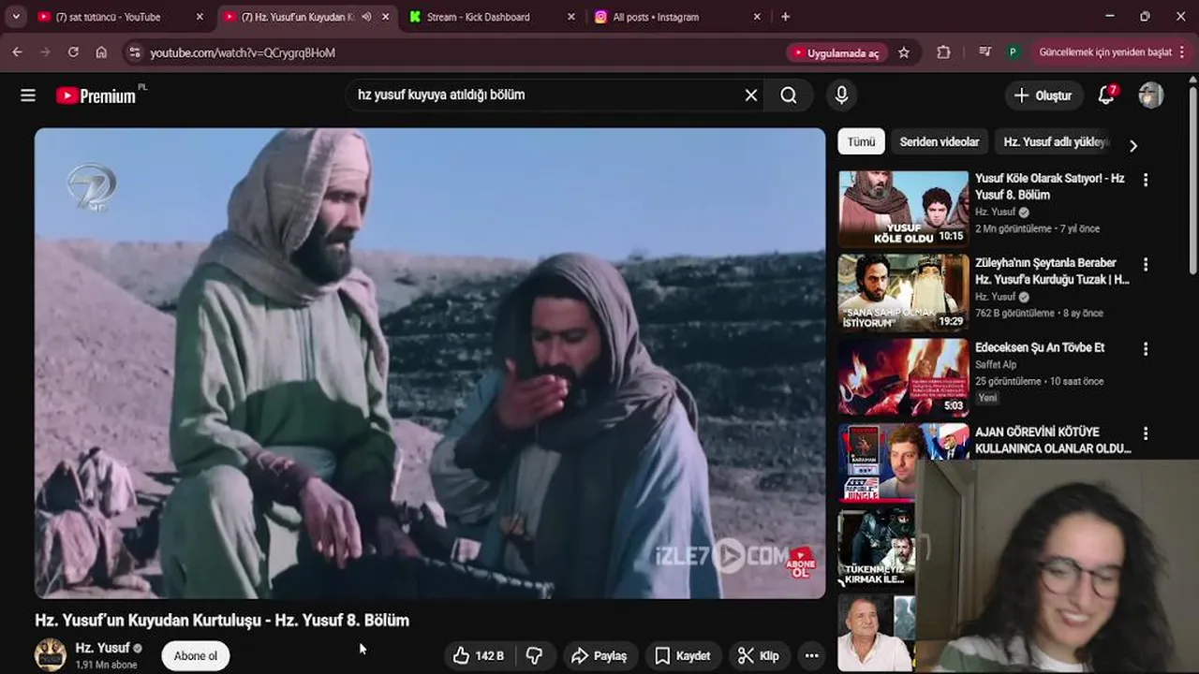Go forward in browser history
This screenshot has width=1199, height=674.
pos(45,52)
